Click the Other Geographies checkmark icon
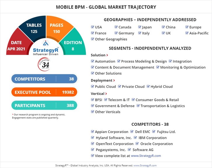Viewport: 212px width, 168px height. [x=92, y=39]
